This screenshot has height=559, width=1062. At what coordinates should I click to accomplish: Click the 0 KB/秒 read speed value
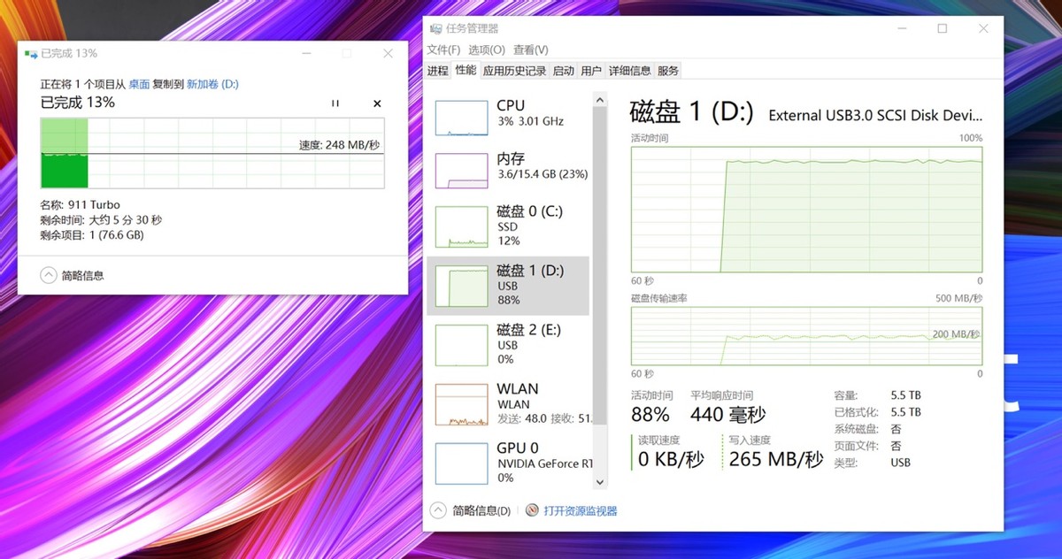click(671, 458)
